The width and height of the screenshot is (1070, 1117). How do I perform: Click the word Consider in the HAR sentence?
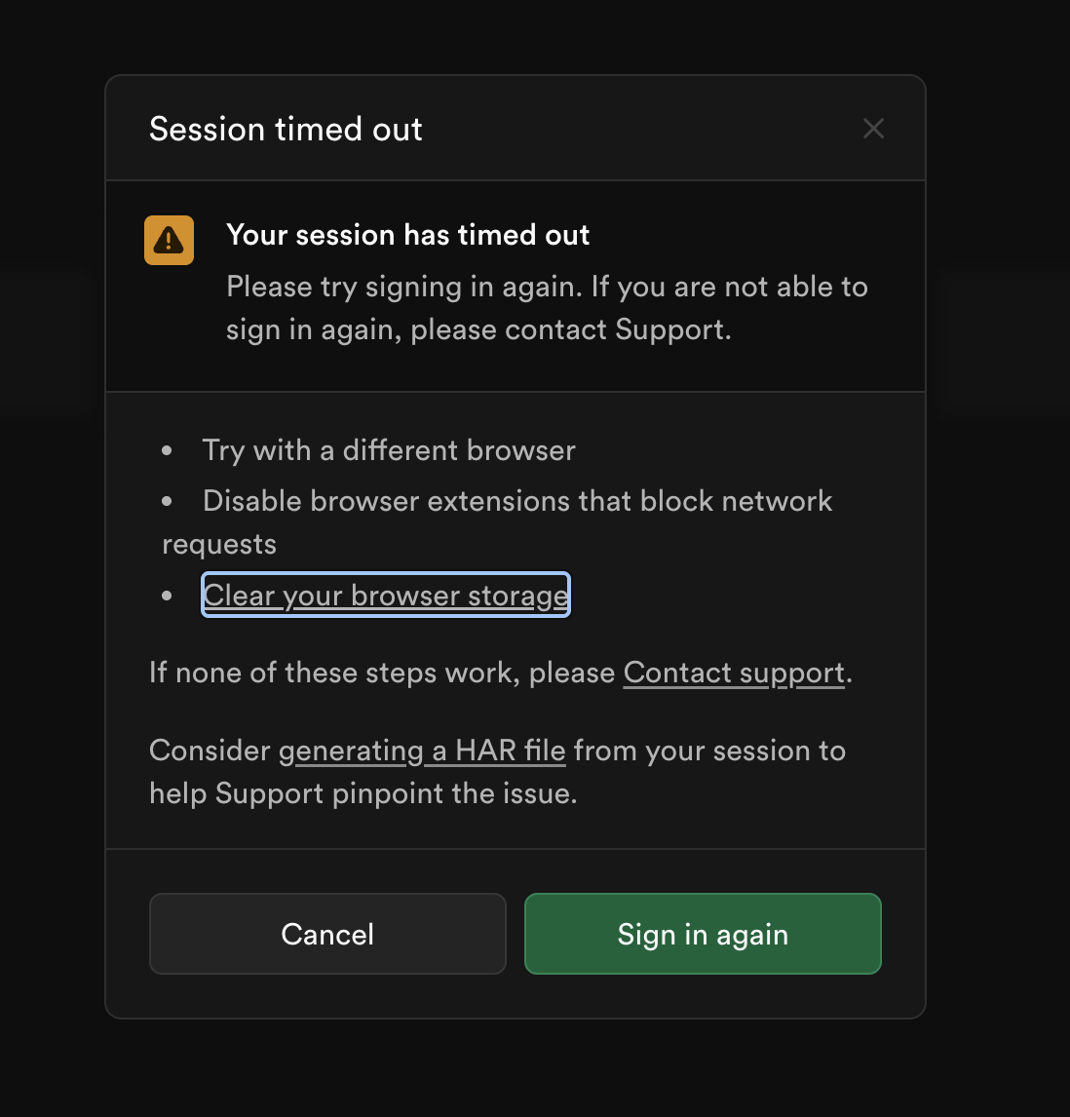[210, 751]
